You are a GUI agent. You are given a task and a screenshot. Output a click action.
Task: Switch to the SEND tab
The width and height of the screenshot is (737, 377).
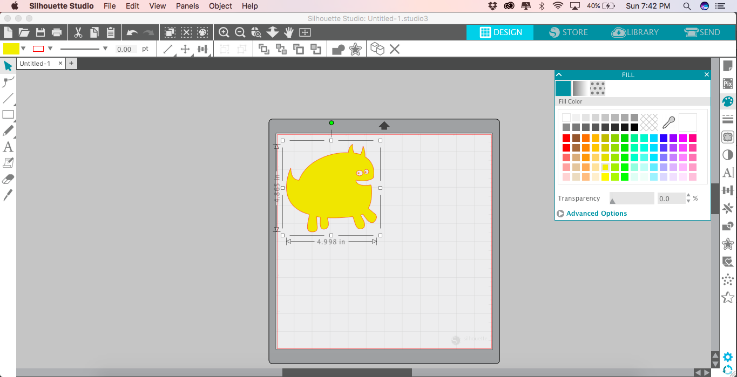pyautogui.click(x=702, y=32)
